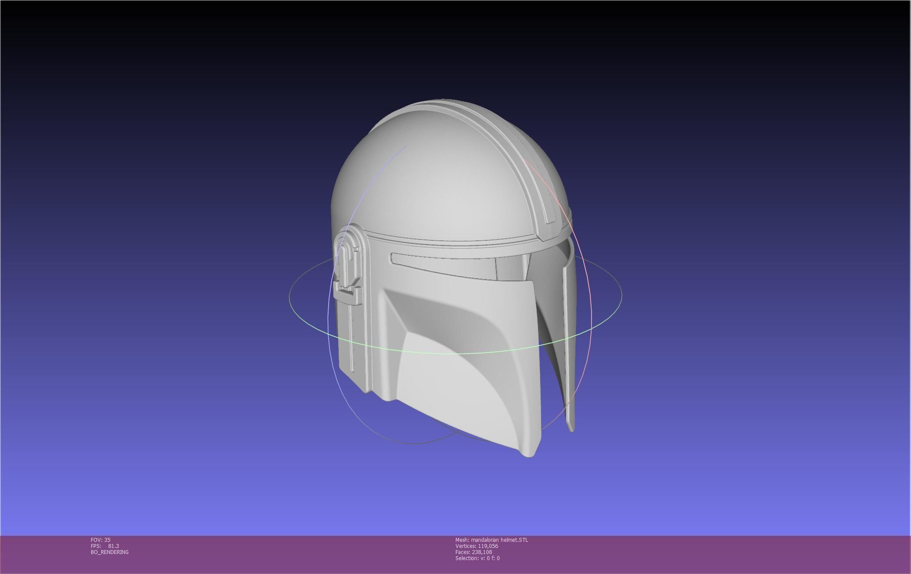
Task: Click the FPS: 81.3 readout
Action: pos(105,546)
